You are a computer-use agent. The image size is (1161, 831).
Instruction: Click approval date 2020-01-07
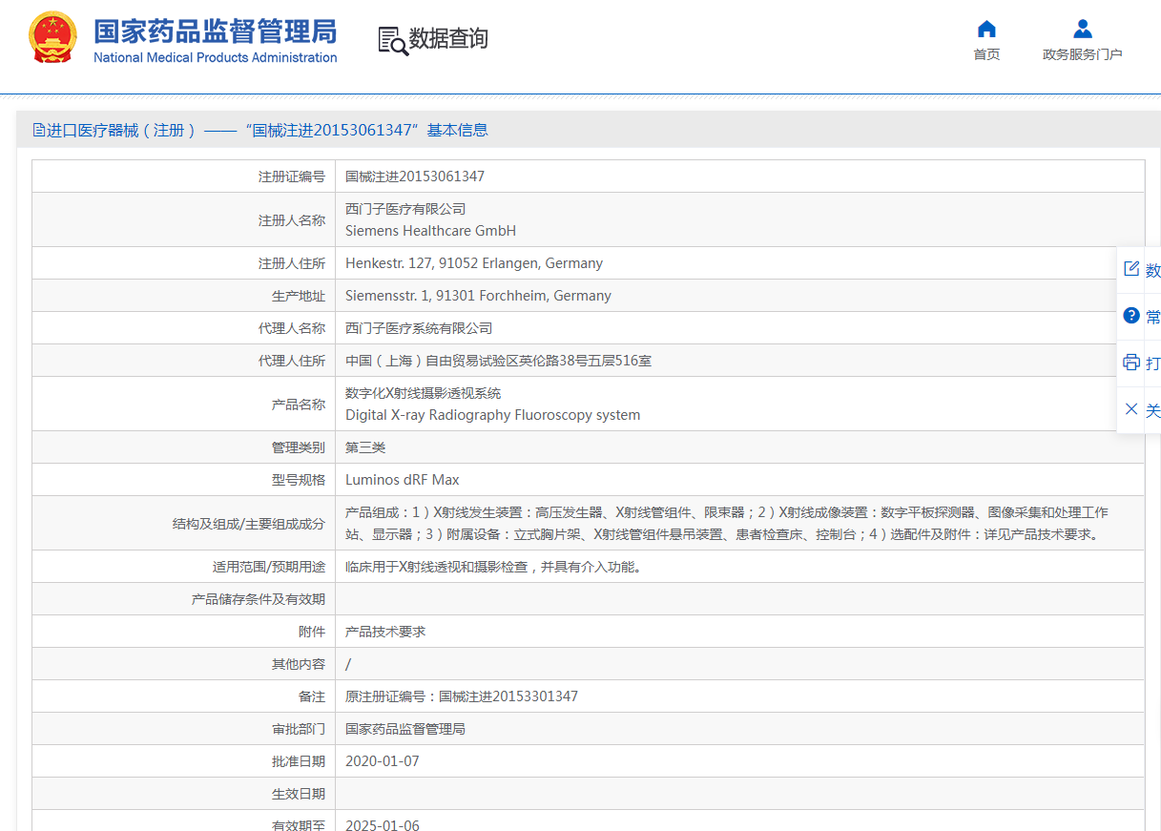(x=382, y=761)
